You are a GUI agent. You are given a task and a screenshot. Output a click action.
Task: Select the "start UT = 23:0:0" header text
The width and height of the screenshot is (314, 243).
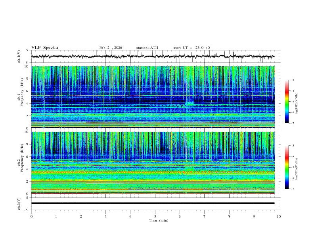coord(191,48)
